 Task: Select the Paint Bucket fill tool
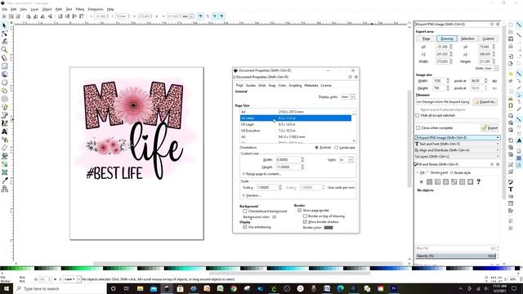[x=4, y=156]
